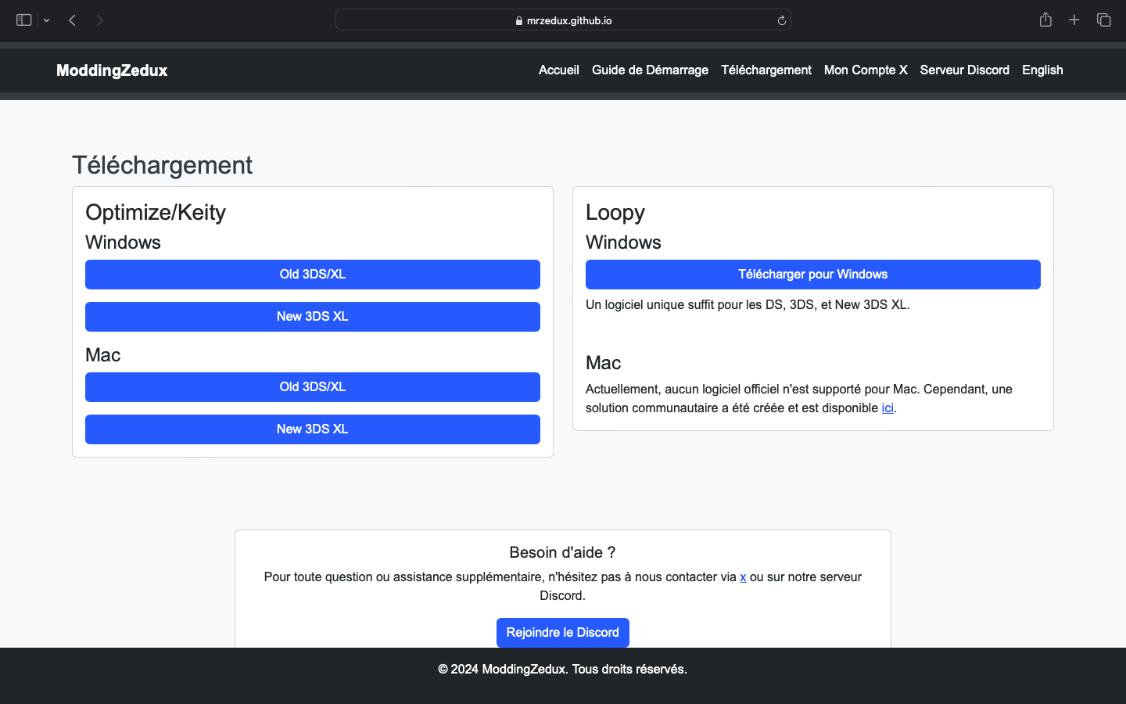1126x704 pixels.
Task: Download Mac New 3DS XL version
Action: click(x=312, y=429)
